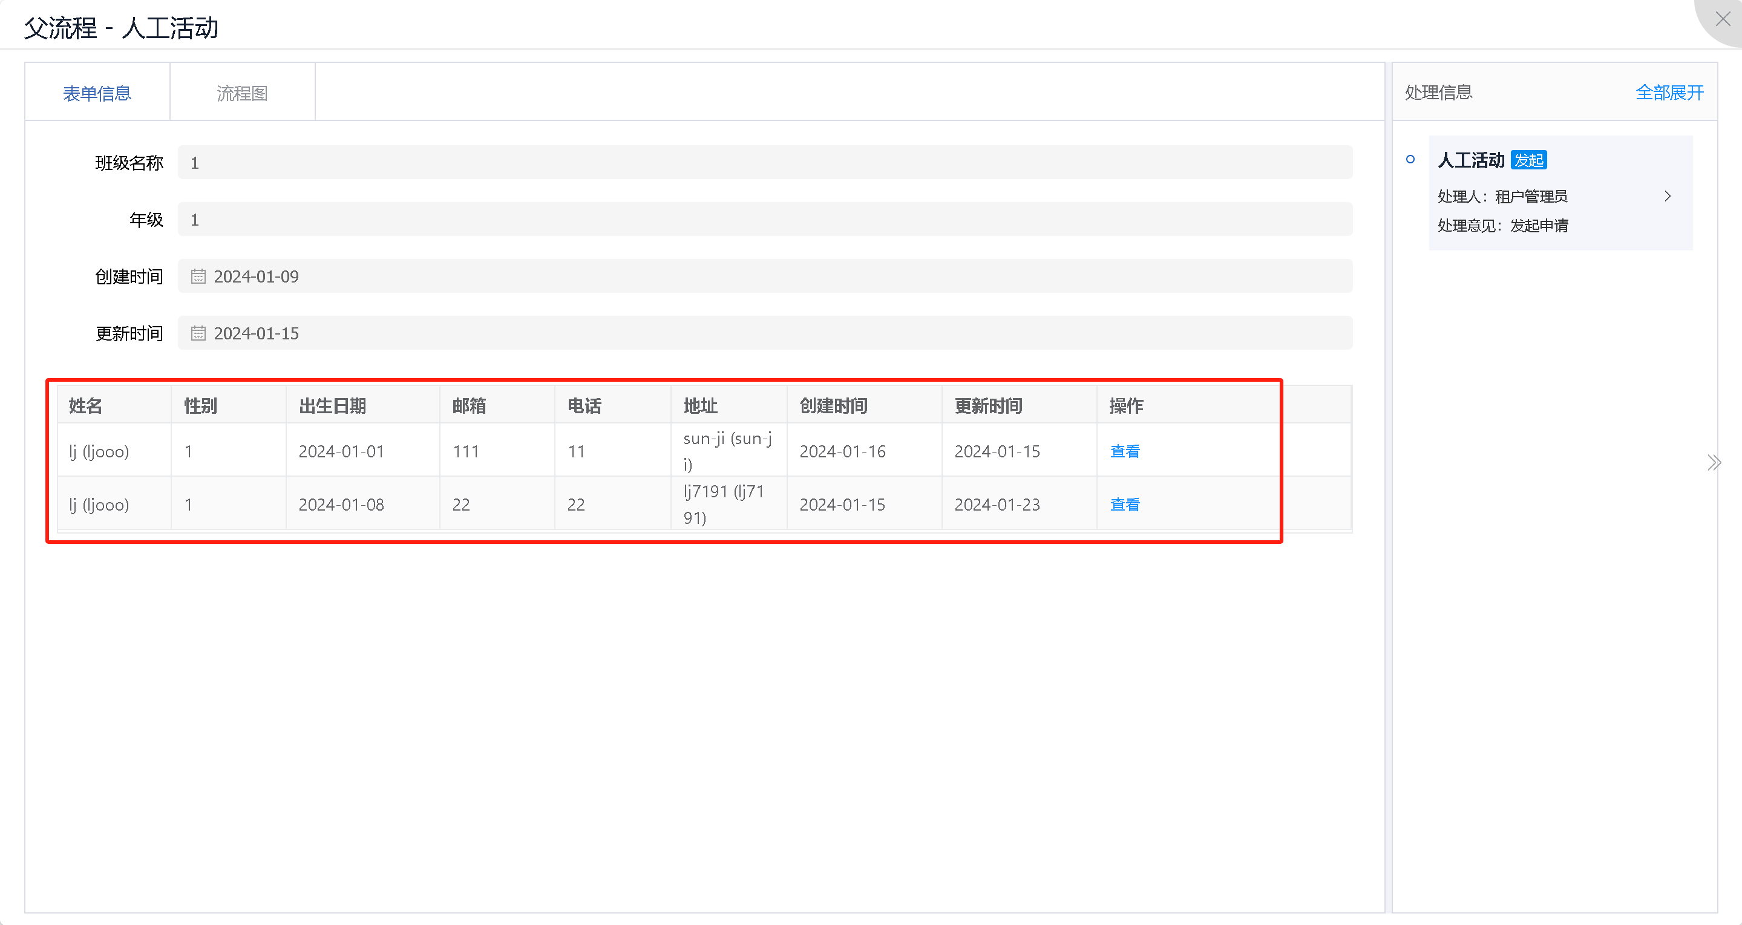Click the 年级 input field
This screenshot has width=1742, height=925.
click(764, 219)
